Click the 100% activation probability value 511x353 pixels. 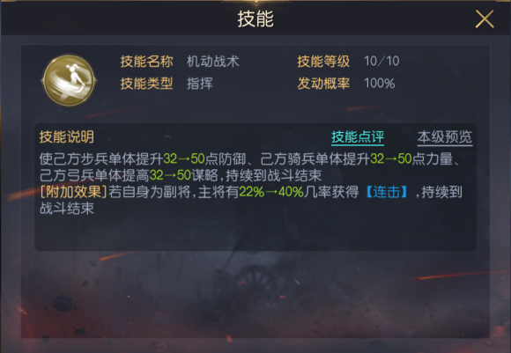tap(380, 84)
